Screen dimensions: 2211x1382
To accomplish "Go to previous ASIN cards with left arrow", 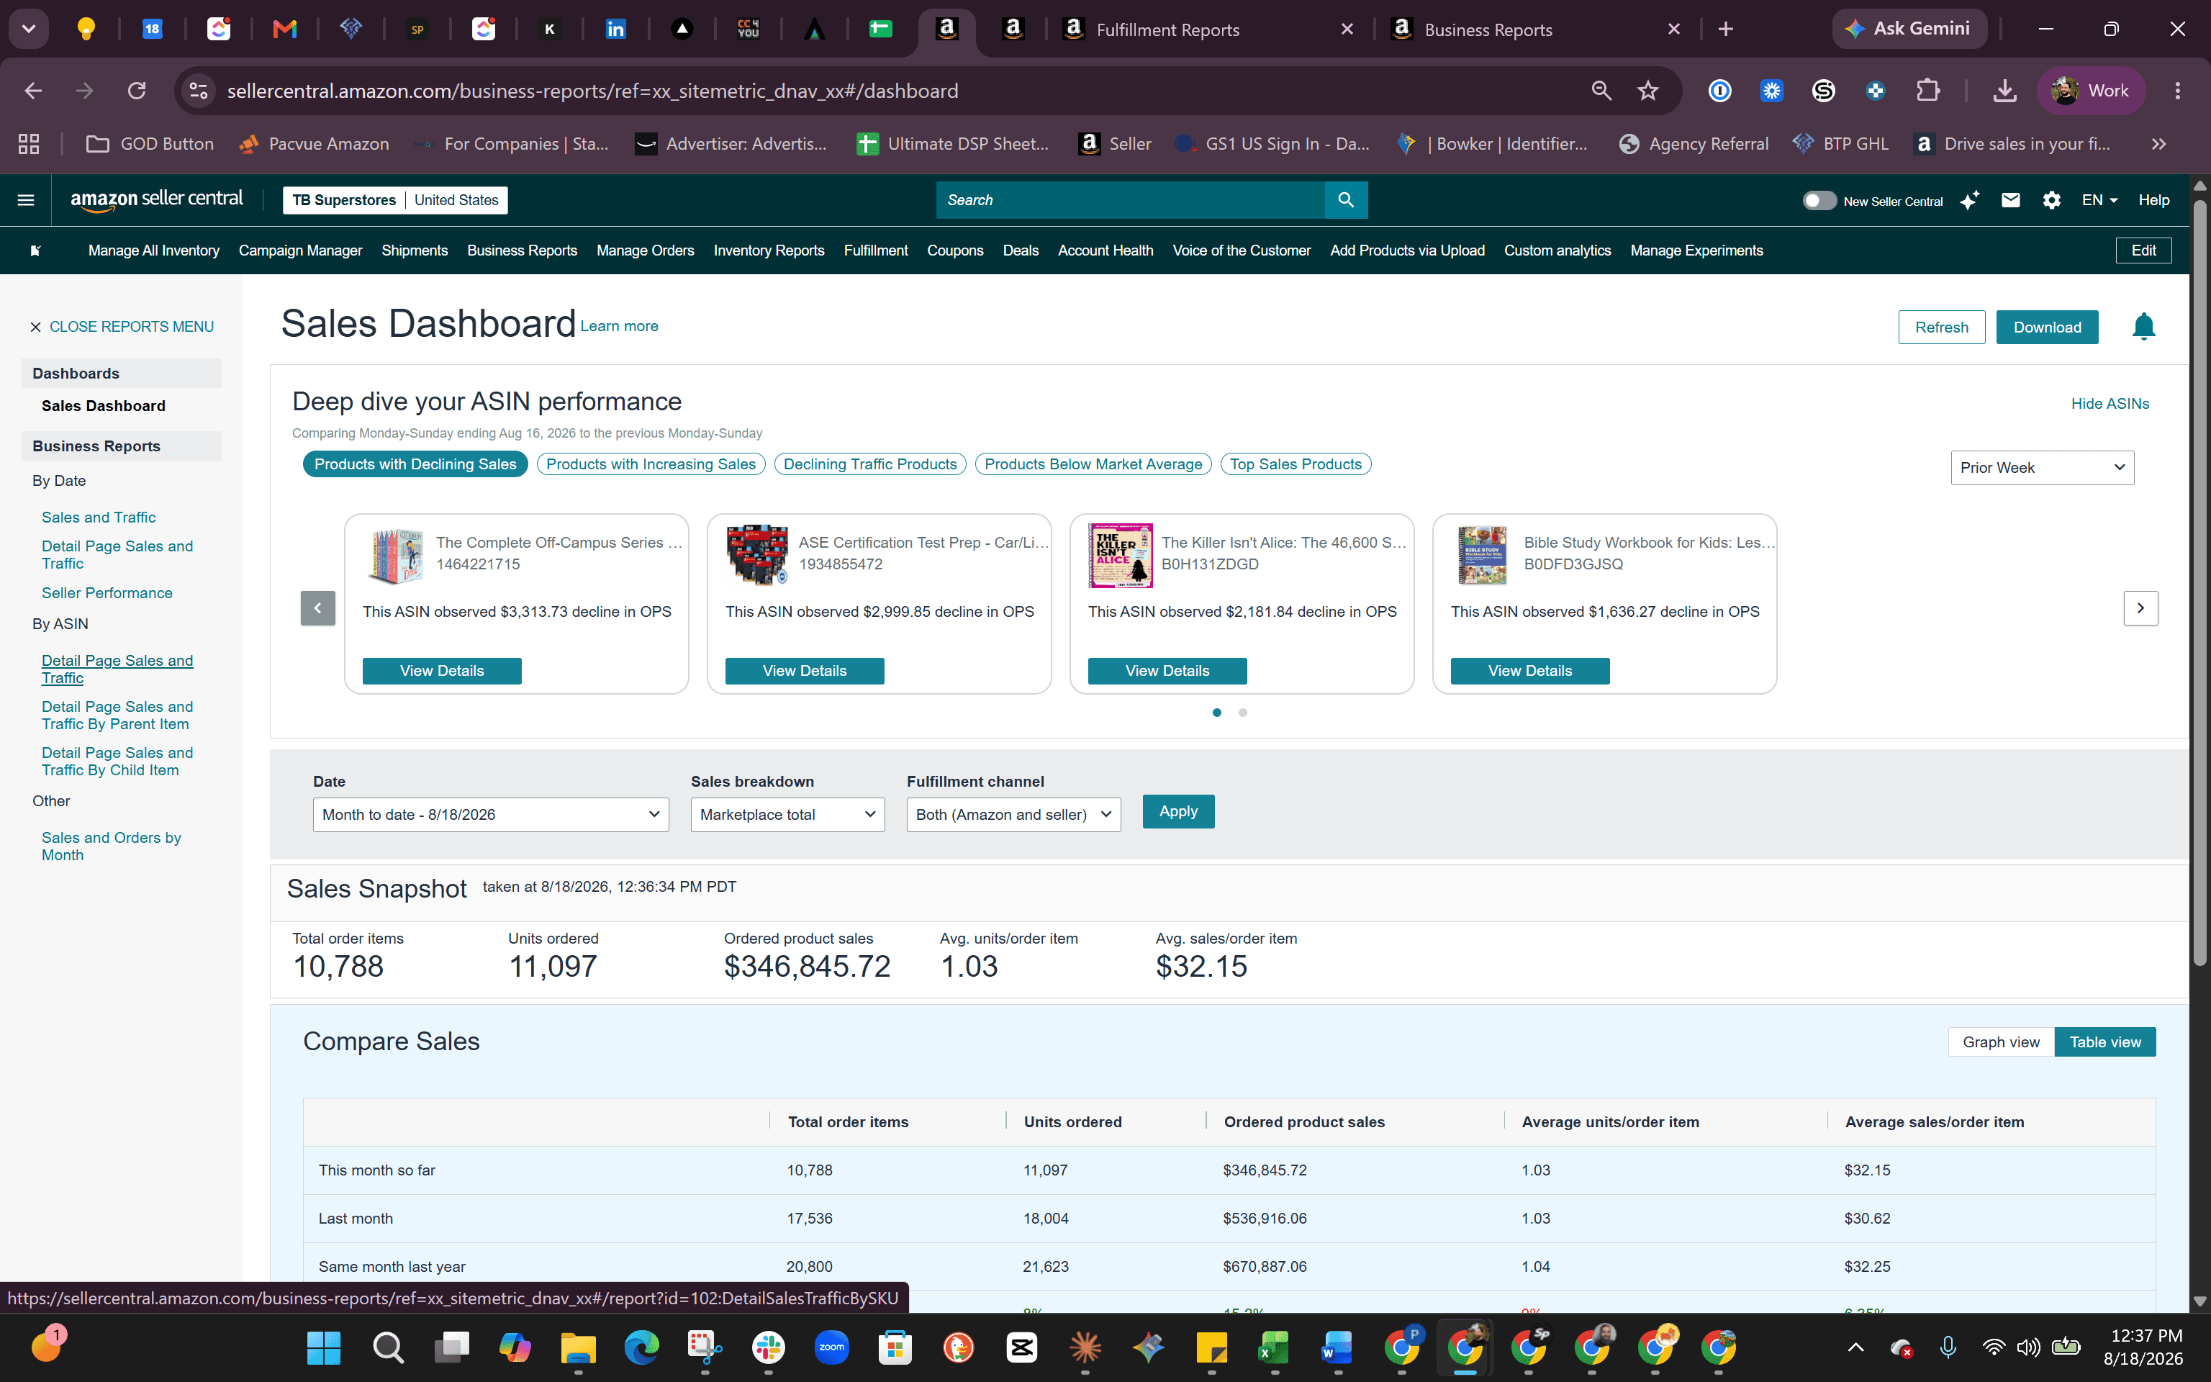I will pyautogui.click(x=318, y=608).
